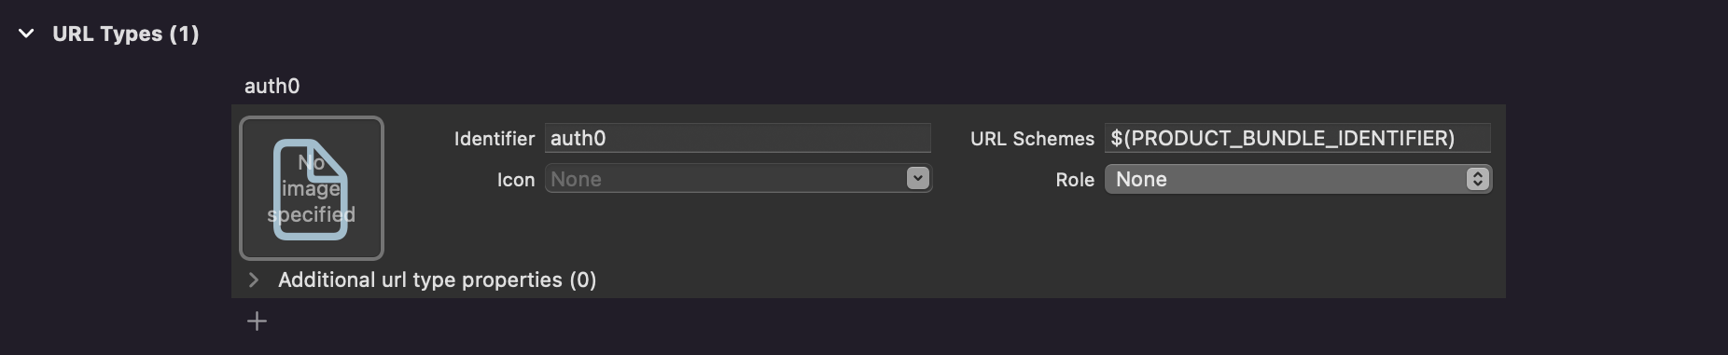Click the URL Schemes label
Screen dimensions: 1728x355
pos(1032,139)
